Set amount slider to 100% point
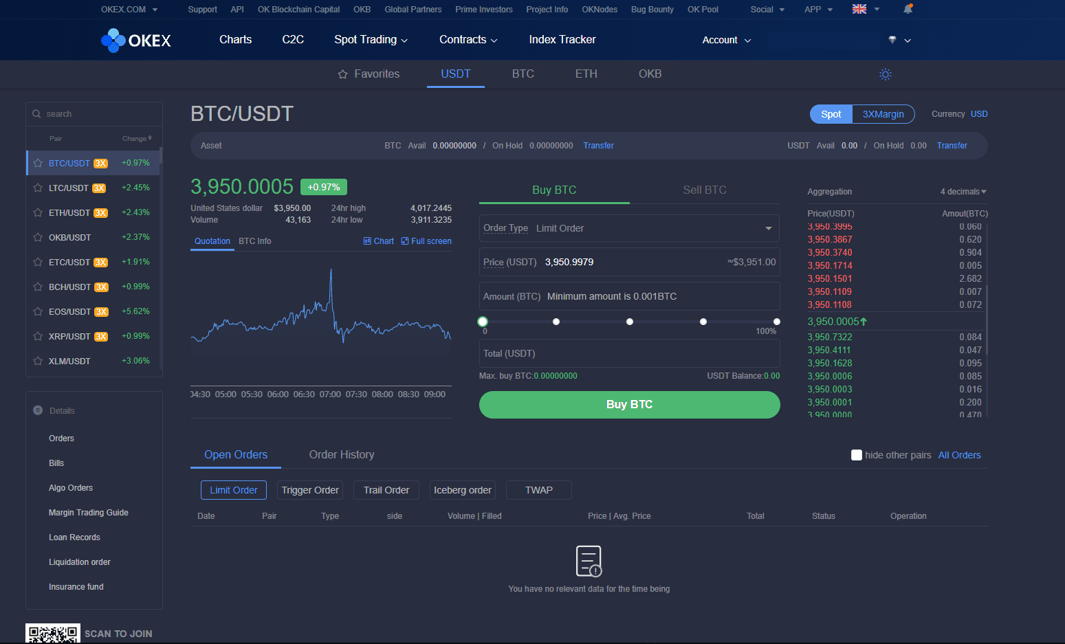This screenshot has height=644, width=1065. 776,322
